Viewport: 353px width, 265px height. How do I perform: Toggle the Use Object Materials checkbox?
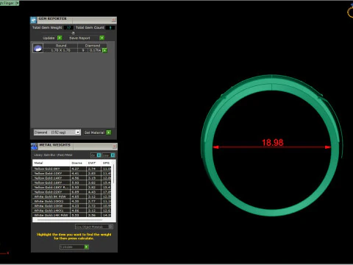coord(111,227)
